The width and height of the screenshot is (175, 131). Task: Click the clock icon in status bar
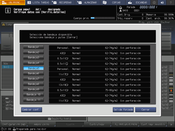(2, 129)
